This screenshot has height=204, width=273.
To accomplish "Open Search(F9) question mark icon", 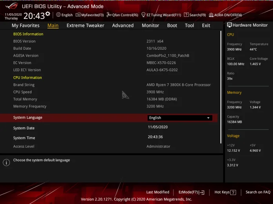I will click(x=186, y=15).
